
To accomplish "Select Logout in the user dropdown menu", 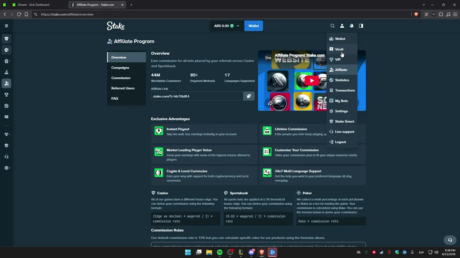I will [342, 142].
